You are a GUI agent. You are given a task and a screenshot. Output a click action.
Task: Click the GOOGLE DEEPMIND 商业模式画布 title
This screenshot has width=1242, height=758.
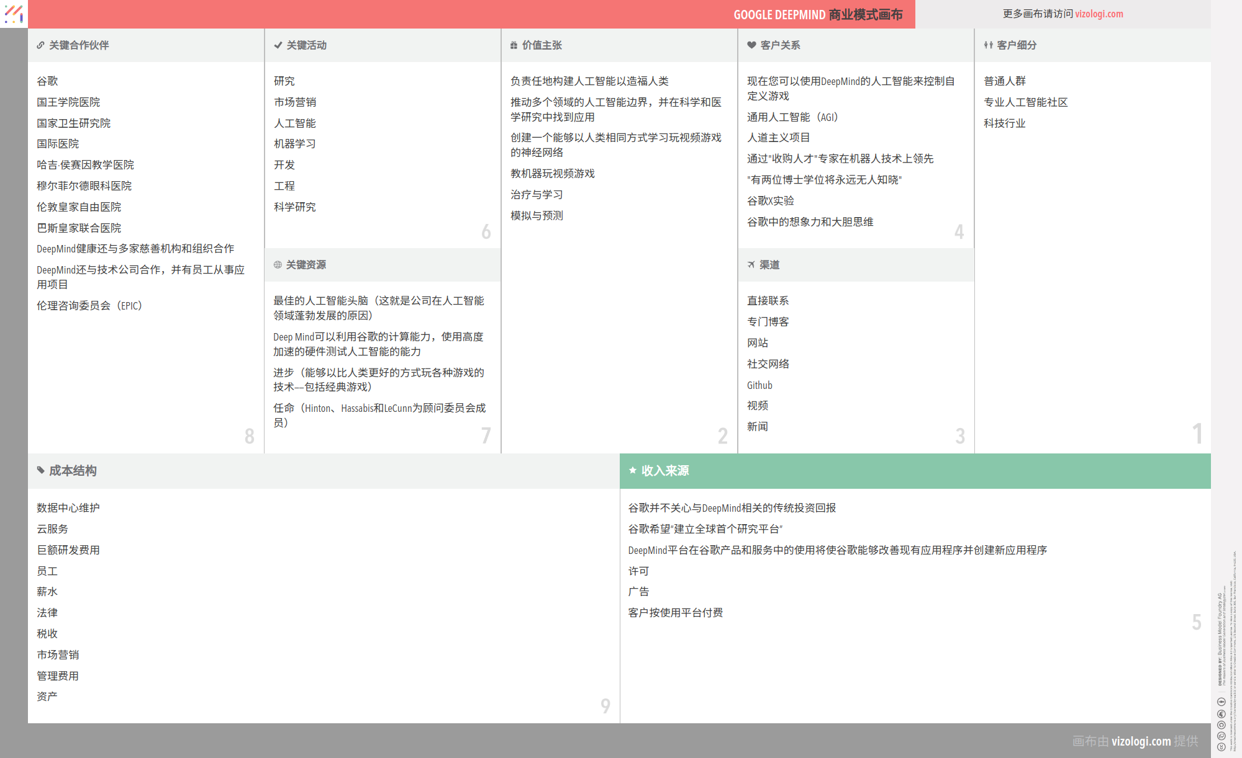[x=817, y=14]
